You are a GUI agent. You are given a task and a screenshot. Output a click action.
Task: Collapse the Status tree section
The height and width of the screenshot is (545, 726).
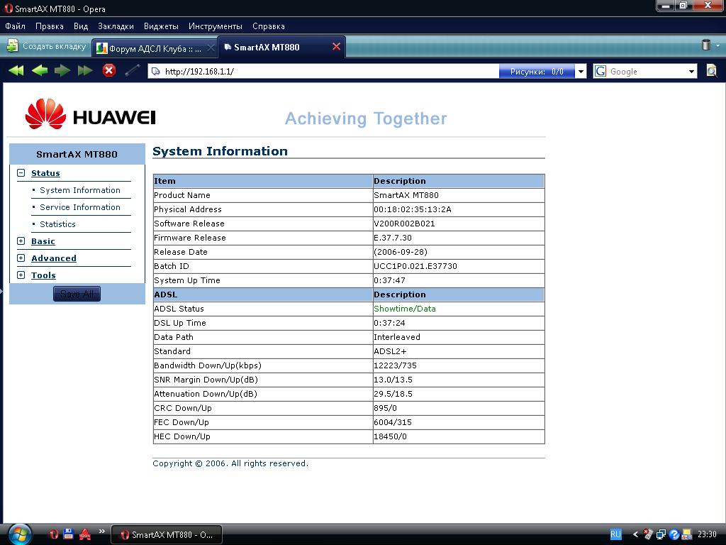pos(21,173)
